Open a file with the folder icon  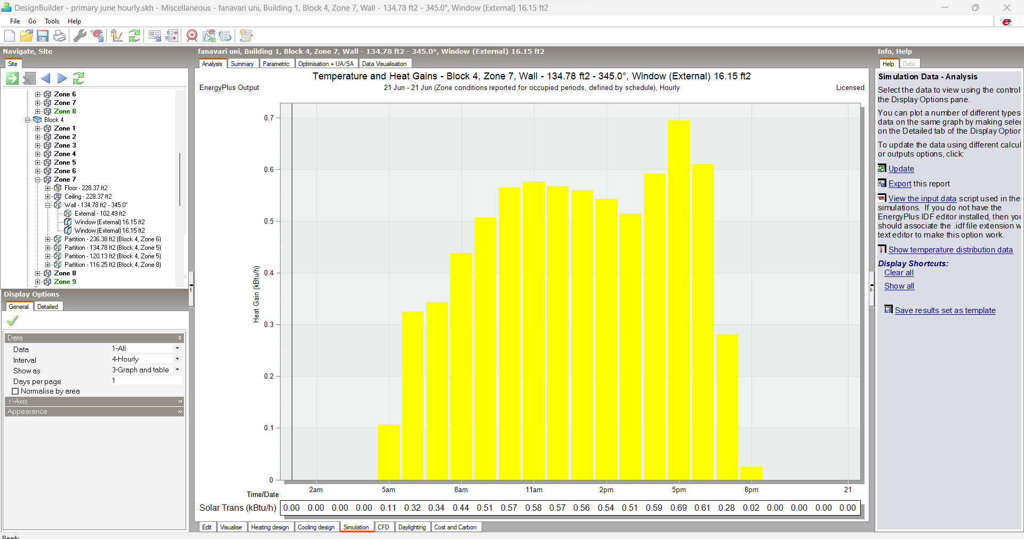point(27,36)
